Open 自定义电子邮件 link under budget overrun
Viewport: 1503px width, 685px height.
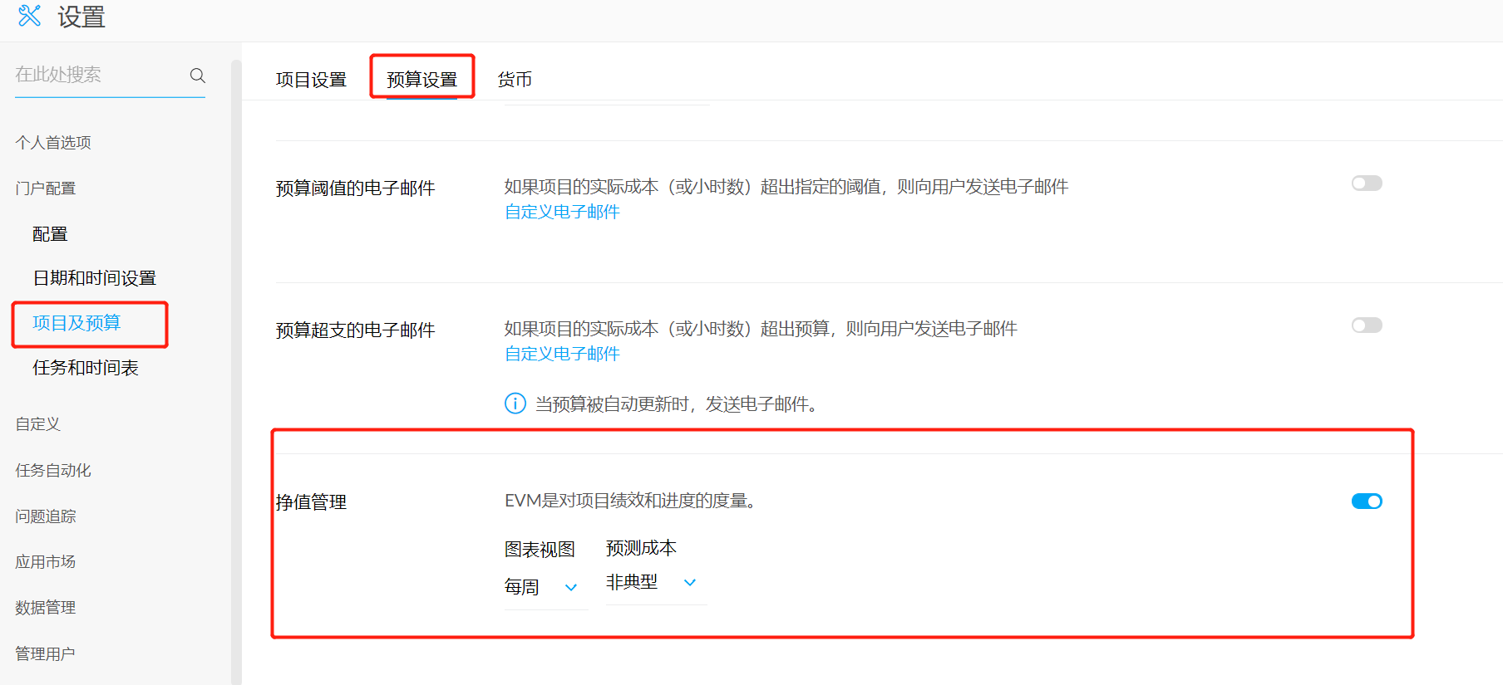point(562,354)
